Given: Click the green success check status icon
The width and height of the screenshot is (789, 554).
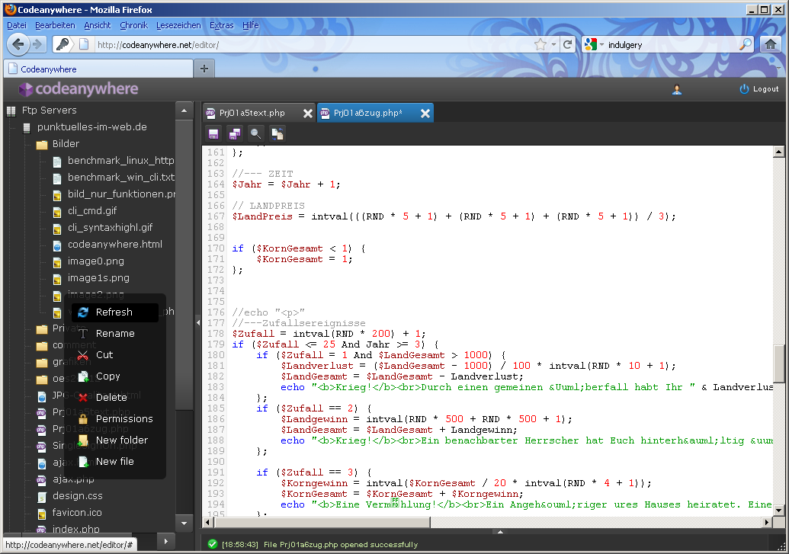Looking at the screenshot, I should point(213,544).
